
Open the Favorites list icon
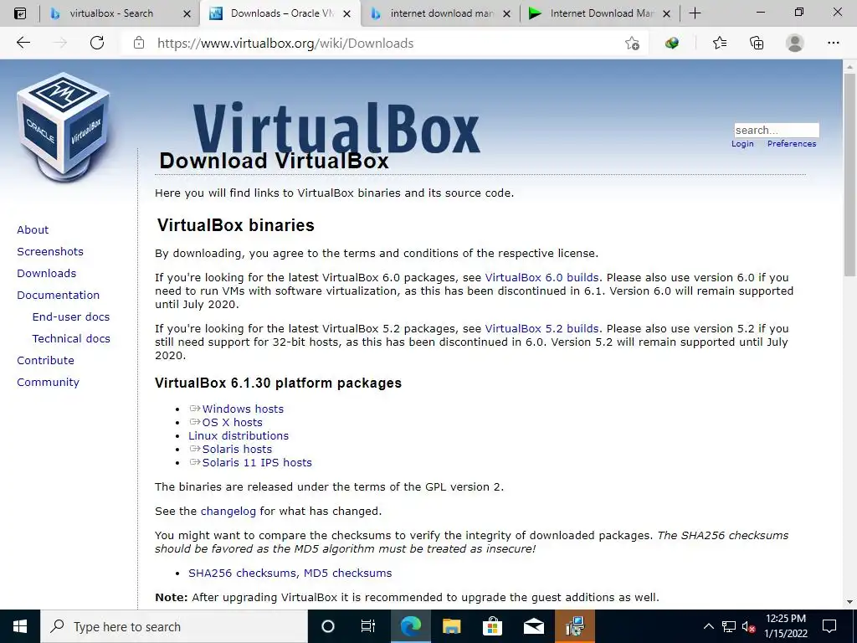[x=720, y=43]
